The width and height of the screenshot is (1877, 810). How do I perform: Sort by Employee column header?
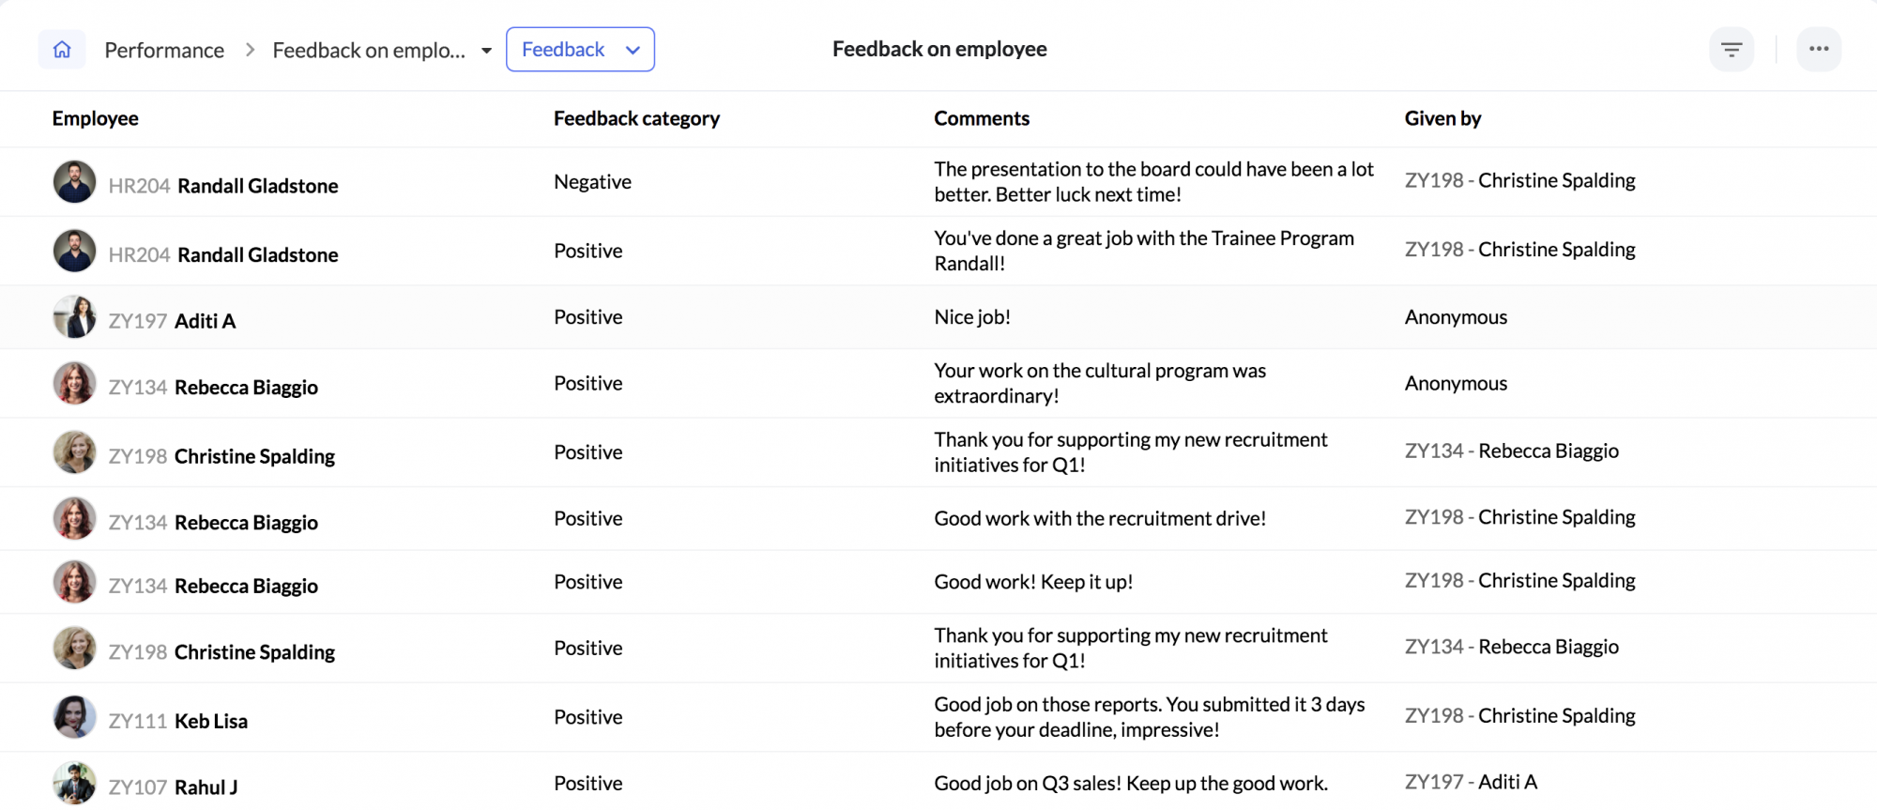pos(96,118)
